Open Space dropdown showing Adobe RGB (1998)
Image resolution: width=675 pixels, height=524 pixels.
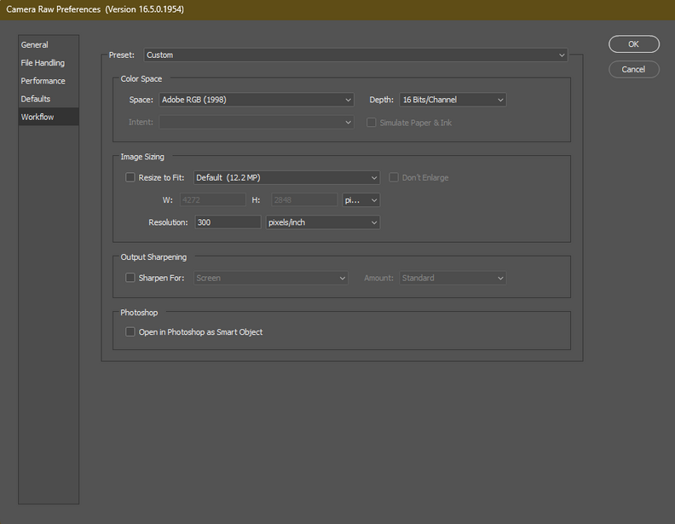257,100
